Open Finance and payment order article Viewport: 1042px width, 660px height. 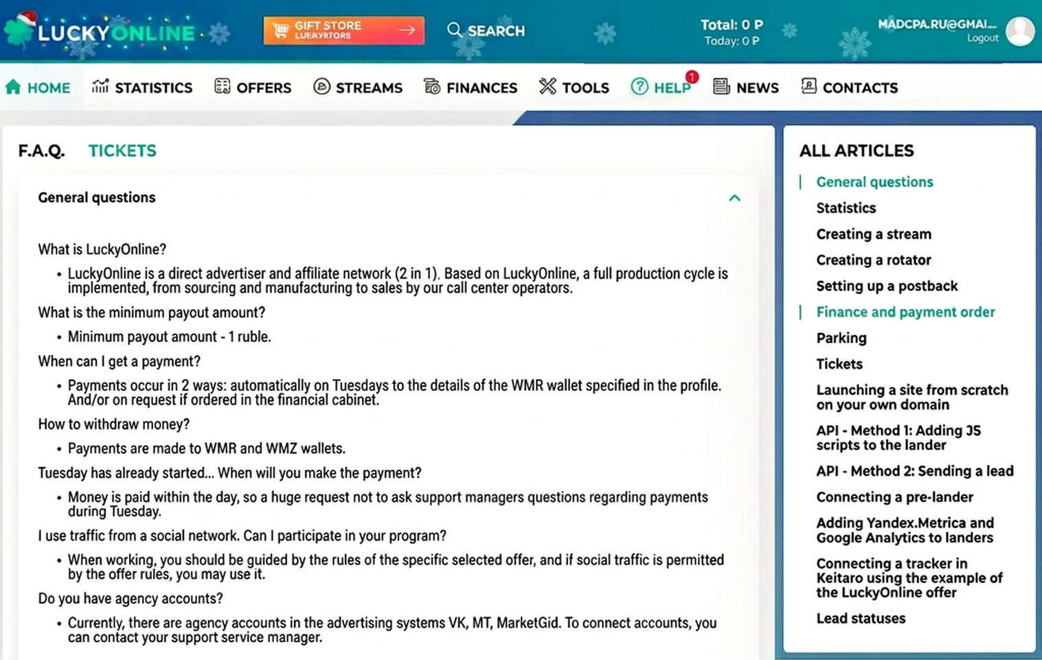pos(905,312)
